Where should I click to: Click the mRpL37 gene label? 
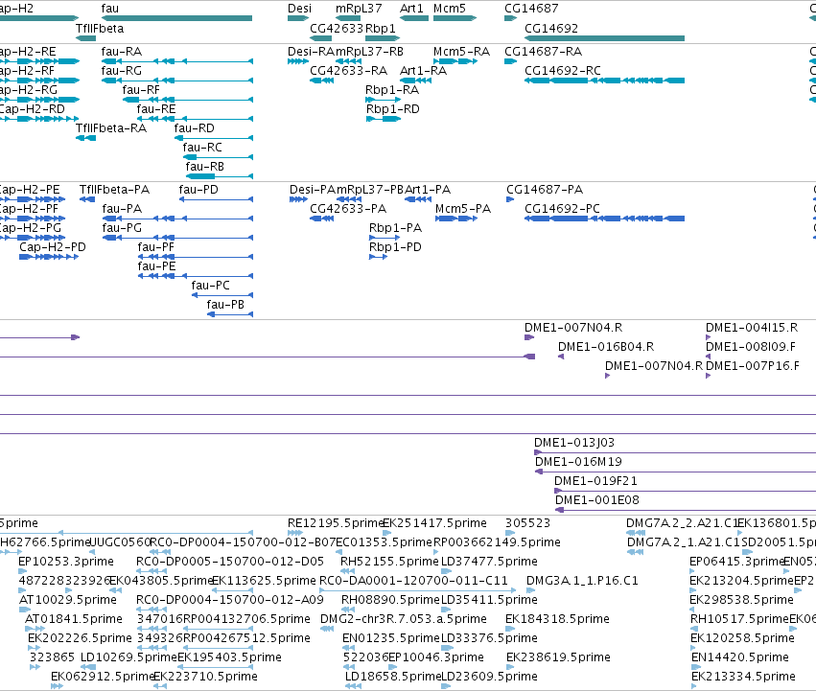point(359,9)
